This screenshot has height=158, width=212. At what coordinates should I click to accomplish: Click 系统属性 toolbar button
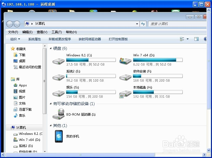pyautogui.click(x=34, y=39)
